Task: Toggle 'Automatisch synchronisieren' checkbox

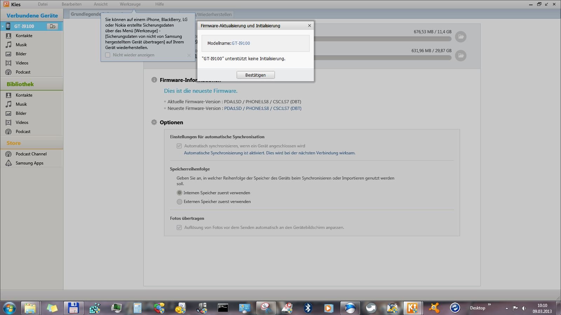Action: coord(179,146)
